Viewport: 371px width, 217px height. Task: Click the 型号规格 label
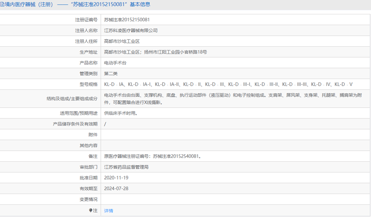click(89, 84)
